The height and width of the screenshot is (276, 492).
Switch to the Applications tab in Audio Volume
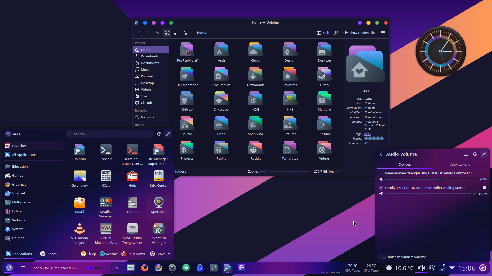[x=460, y=164]
